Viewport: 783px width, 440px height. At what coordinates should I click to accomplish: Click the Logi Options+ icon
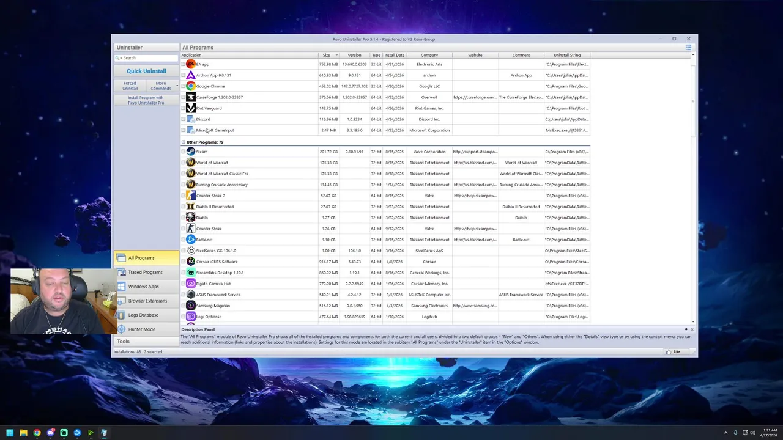point(191,317)
